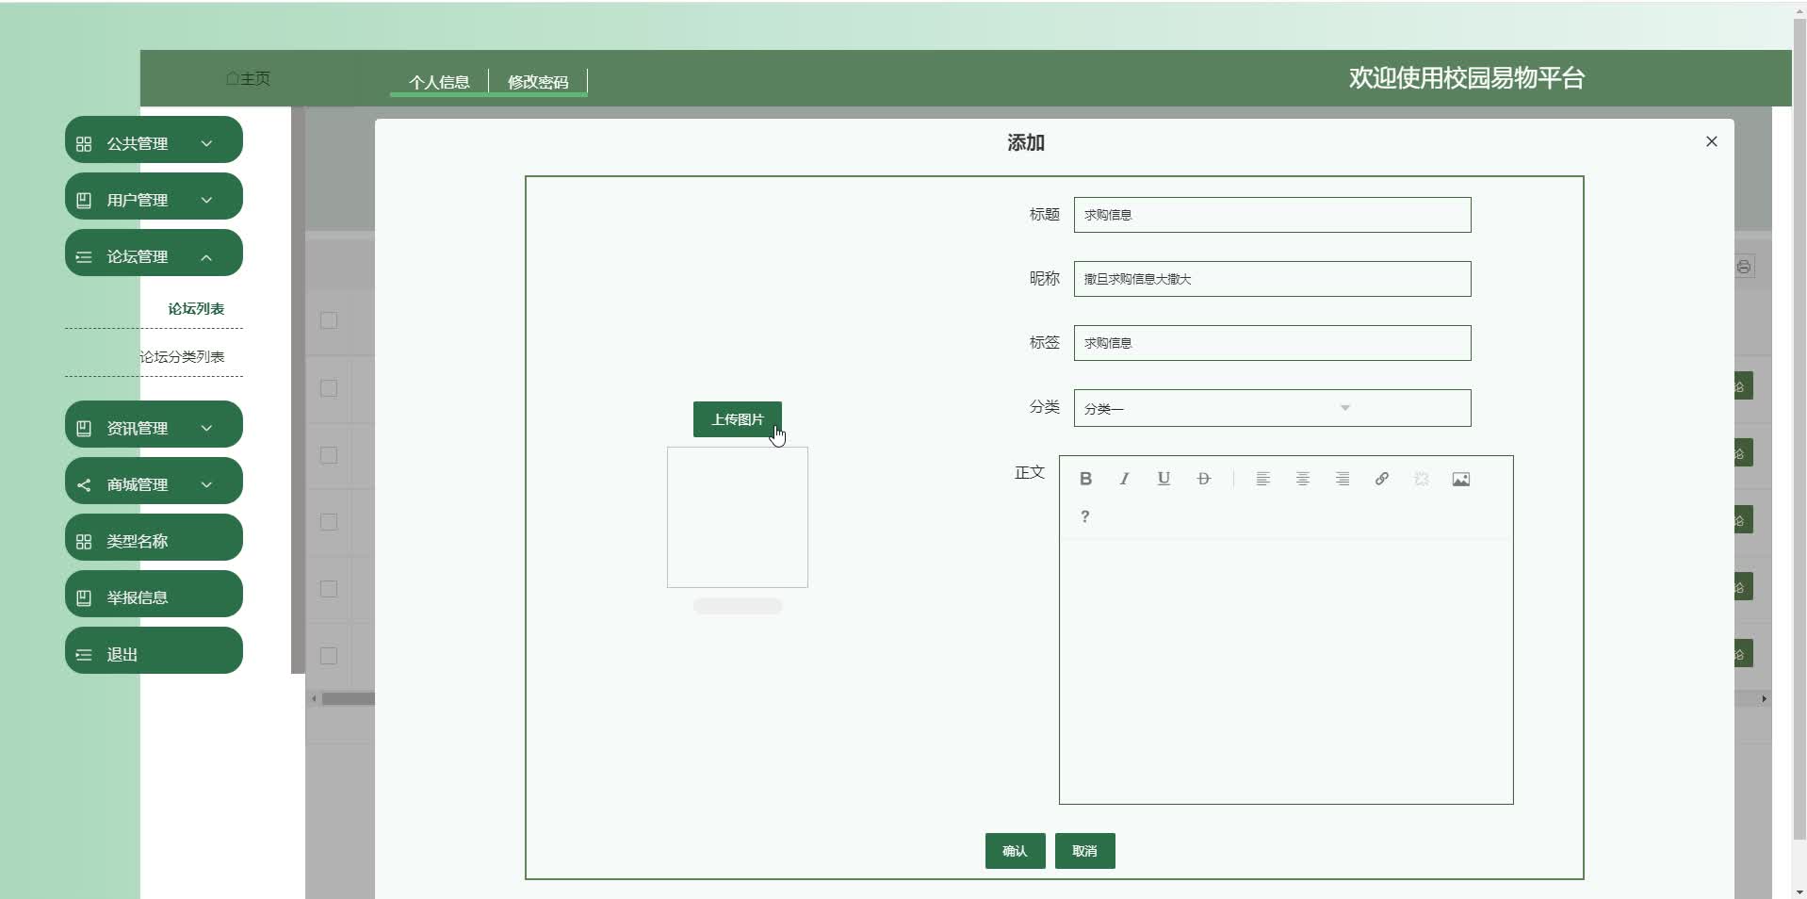This screenshot has height=899, width=1807.
Task: Insert a hyperlink in the editor
Action: [1382, 479]
